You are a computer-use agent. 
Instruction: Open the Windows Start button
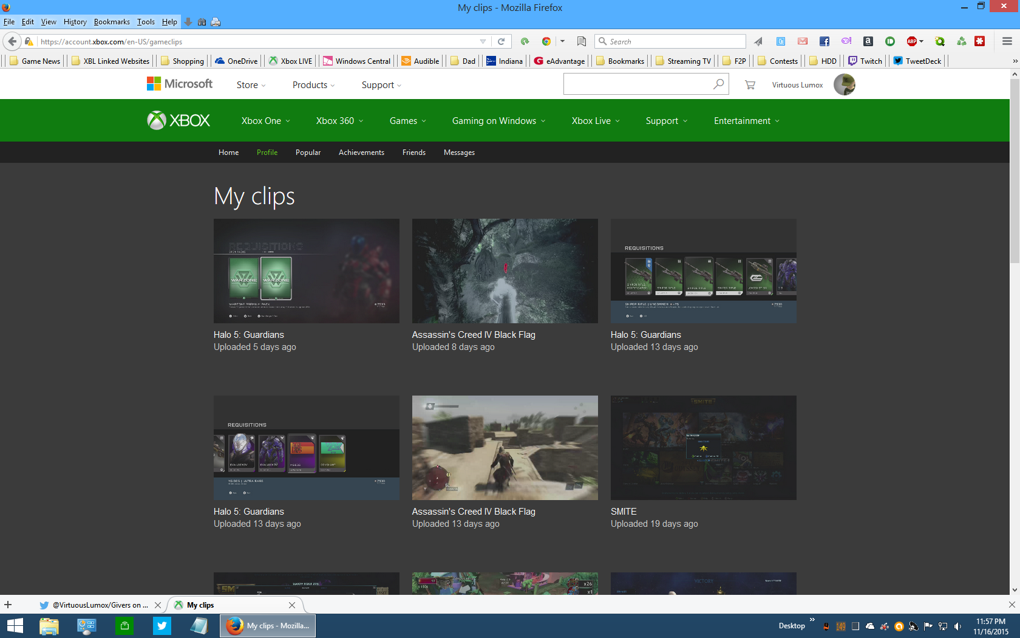click(15, 626)
